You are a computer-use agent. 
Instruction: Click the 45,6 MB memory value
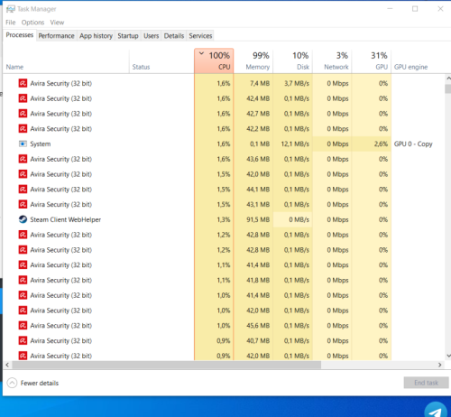tap(258, 326)
